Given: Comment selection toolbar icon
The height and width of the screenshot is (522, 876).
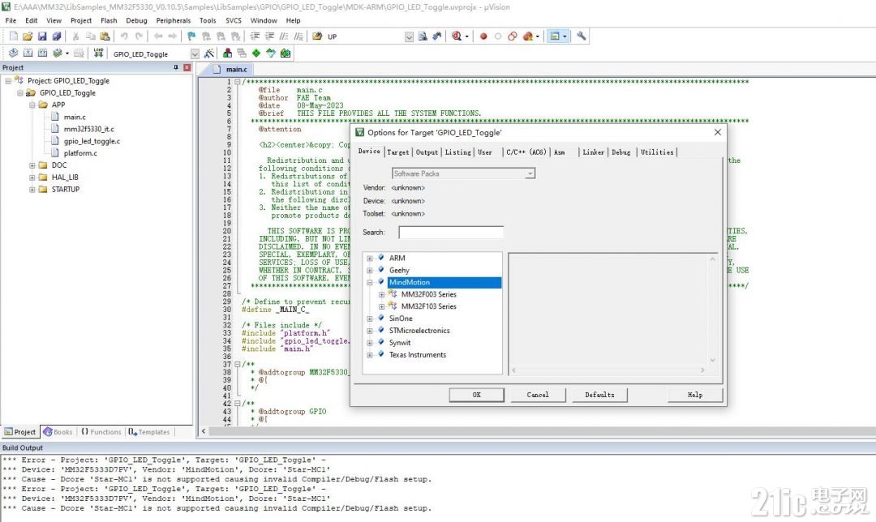Looking at the screenshot, I should [284, 36].
